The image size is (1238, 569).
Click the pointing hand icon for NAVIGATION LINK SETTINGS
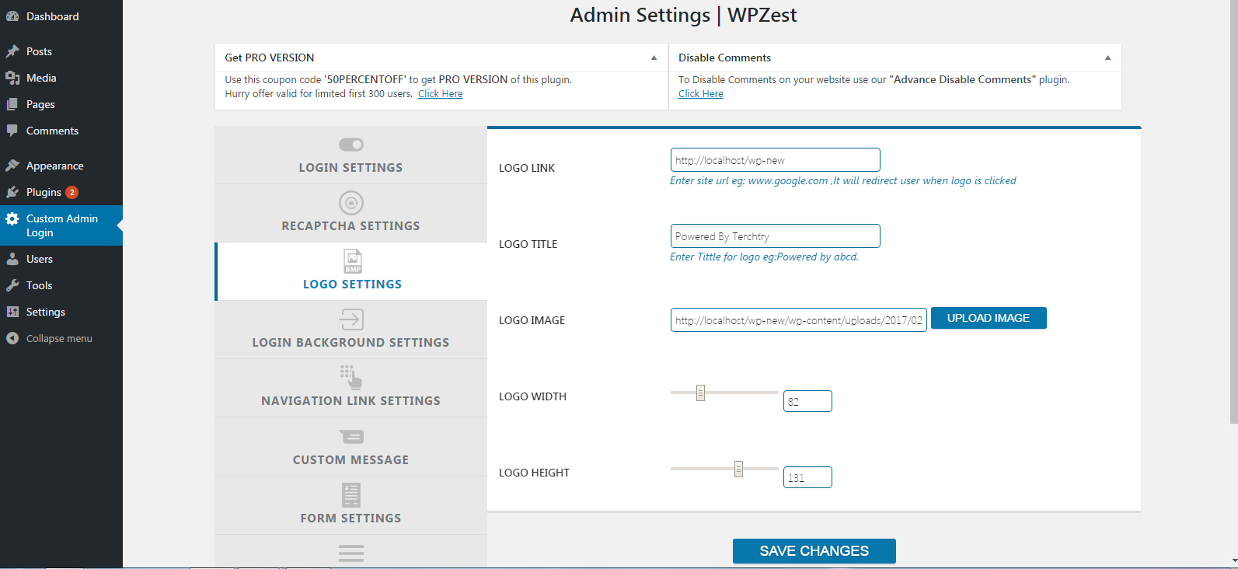350,378
